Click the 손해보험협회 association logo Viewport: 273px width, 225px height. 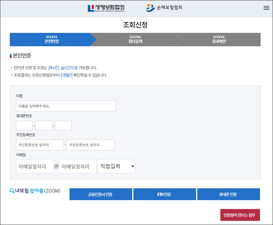coord(164,8)
